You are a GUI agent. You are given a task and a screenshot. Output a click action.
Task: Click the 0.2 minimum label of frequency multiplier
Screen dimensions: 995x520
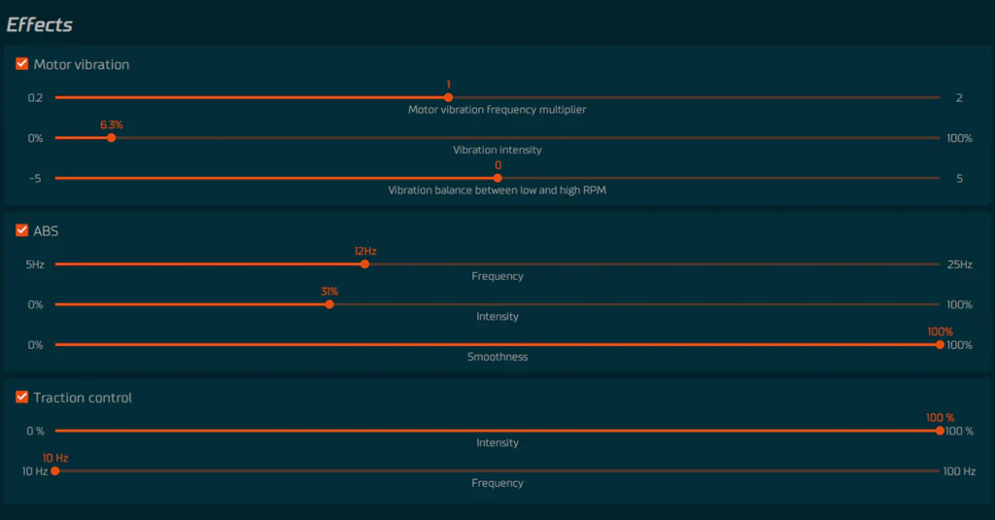pyautogui.click(x=35, y=97)
